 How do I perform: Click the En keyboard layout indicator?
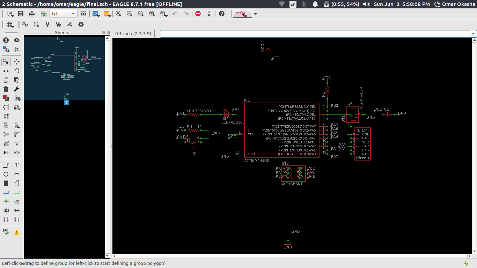click(293, 4)
